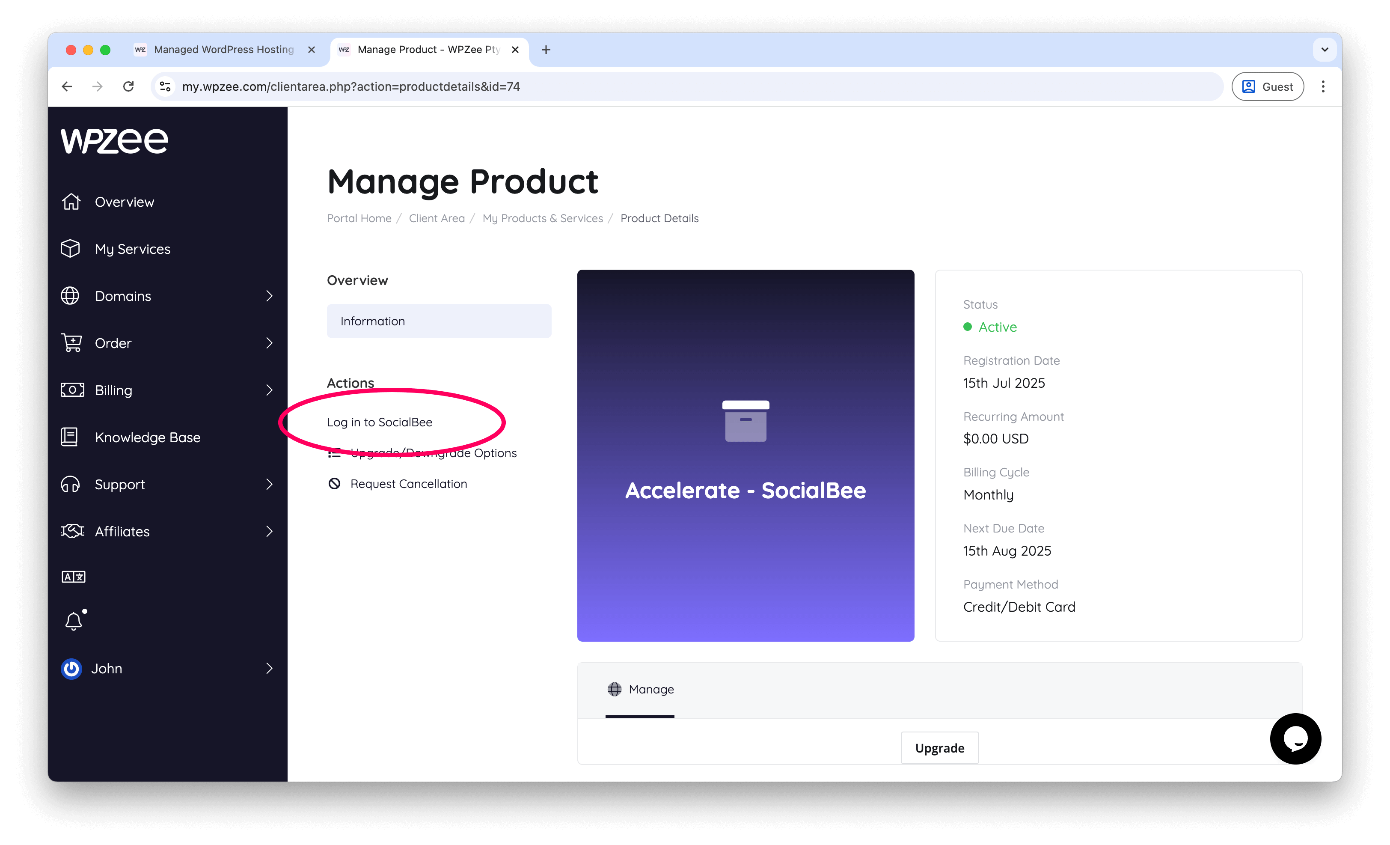The image size is (1390, 845).
Task: Reload the page with refresh icon
Action: [129, 86]
